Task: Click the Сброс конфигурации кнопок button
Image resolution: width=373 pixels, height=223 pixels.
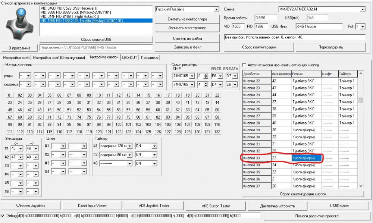Action: click(304, 194)
